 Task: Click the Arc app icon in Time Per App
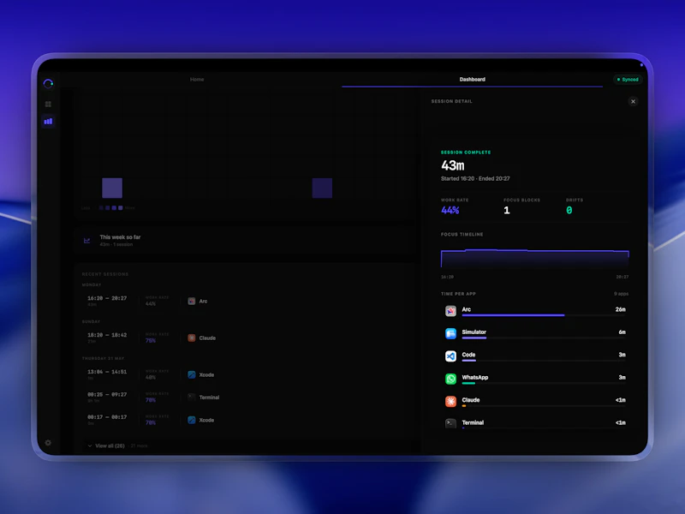[451, 311]
